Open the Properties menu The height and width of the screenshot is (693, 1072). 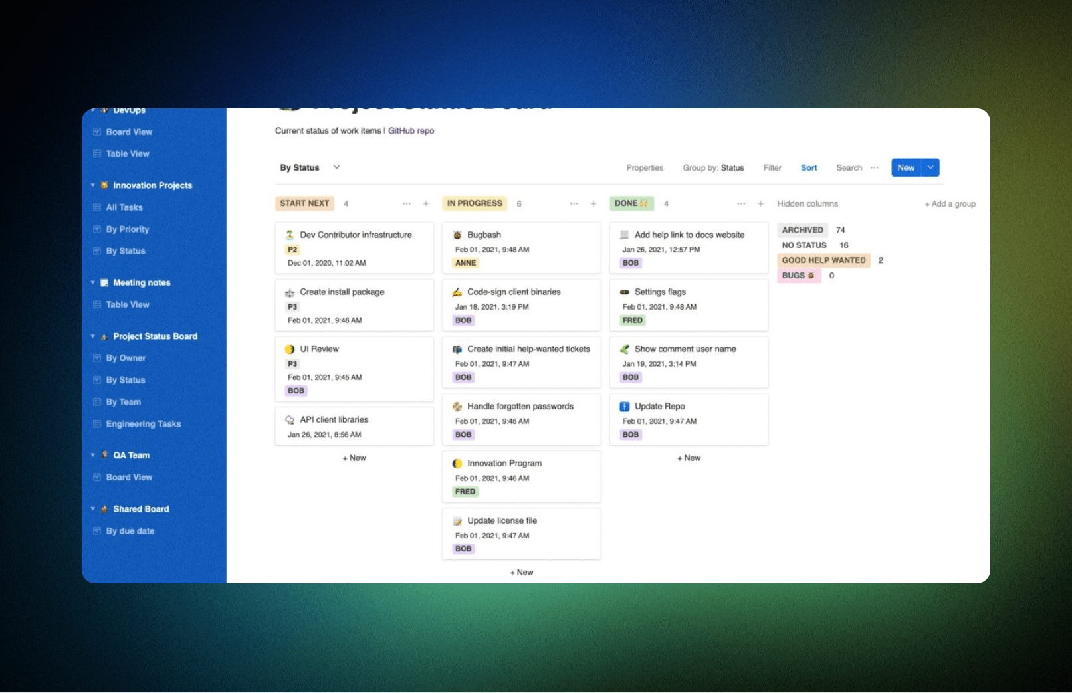[x=645, y=168]
